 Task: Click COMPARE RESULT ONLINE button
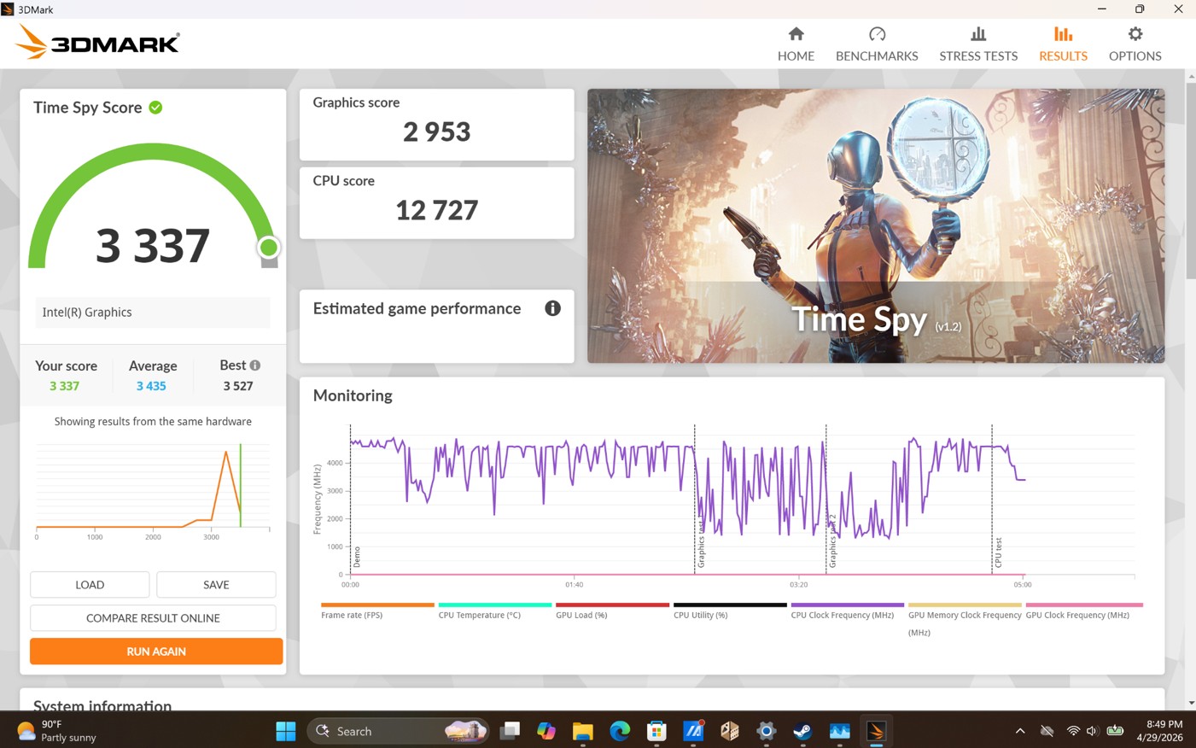point(153,618)
